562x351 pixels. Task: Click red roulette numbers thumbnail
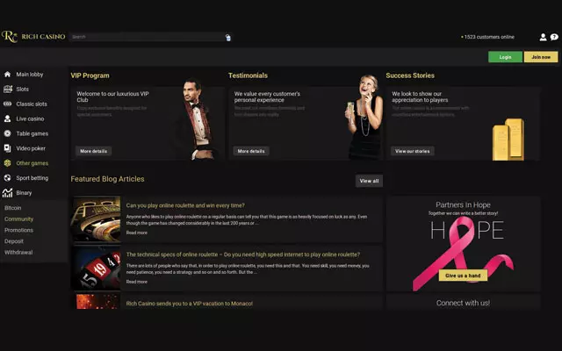(x=96, y=268)
